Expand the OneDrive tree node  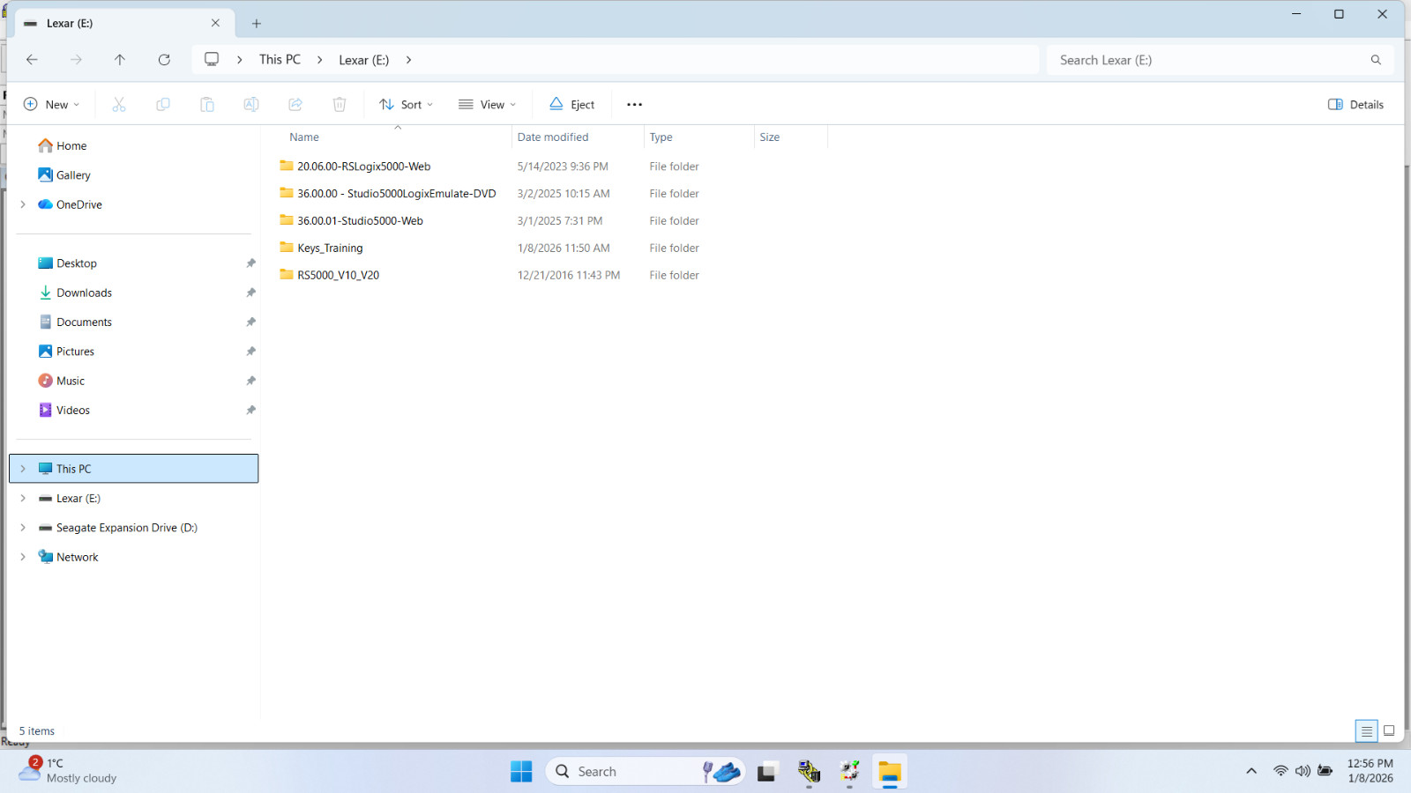coord(23,204)
